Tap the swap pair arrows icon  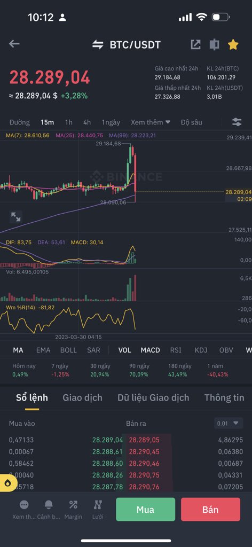[98, 45]
